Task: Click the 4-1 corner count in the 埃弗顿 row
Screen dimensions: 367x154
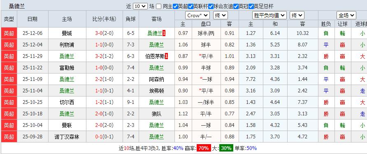Action: point(131,91)
